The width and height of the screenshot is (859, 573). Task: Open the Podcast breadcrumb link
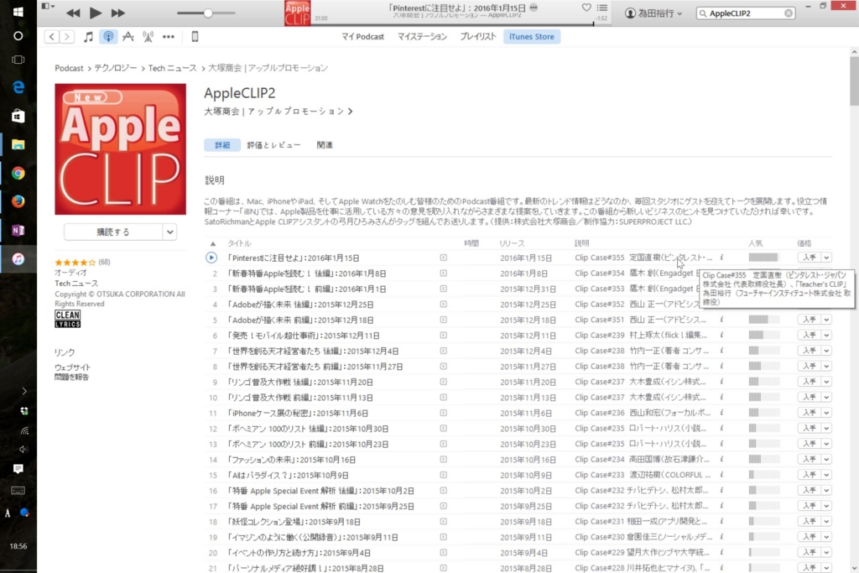[x=69, y=68]
